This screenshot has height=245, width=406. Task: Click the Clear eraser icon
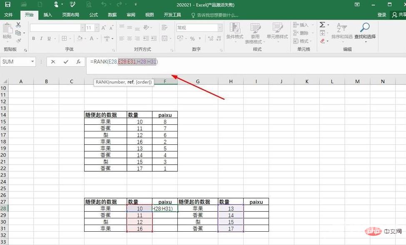[x=322, y=41]
